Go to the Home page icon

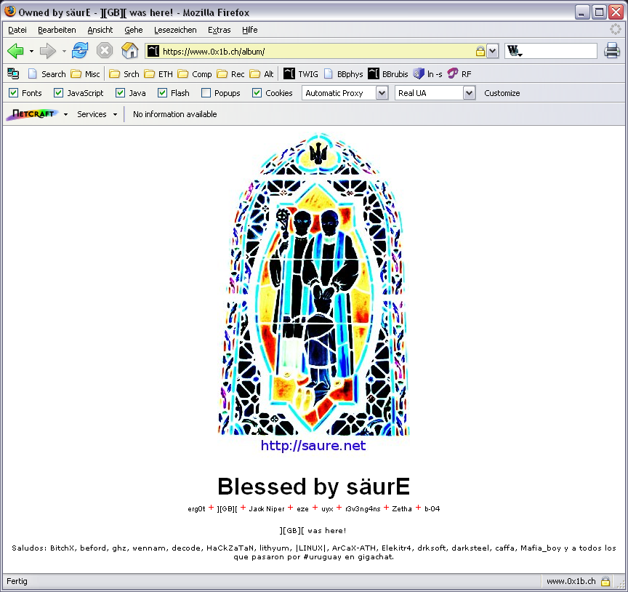pos(130,51)
